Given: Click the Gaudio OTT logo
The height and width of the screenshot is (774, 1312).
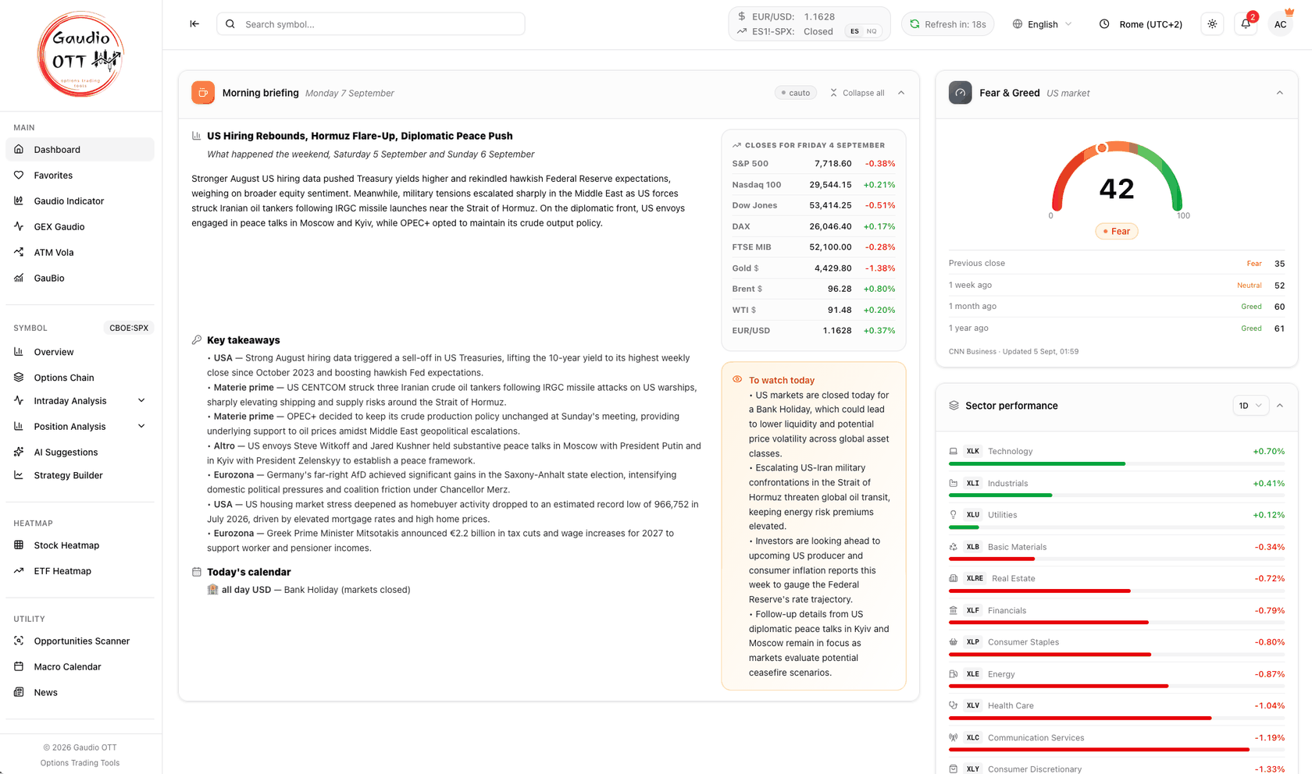Looking at the screenshot, I should [x=80, y=55].
